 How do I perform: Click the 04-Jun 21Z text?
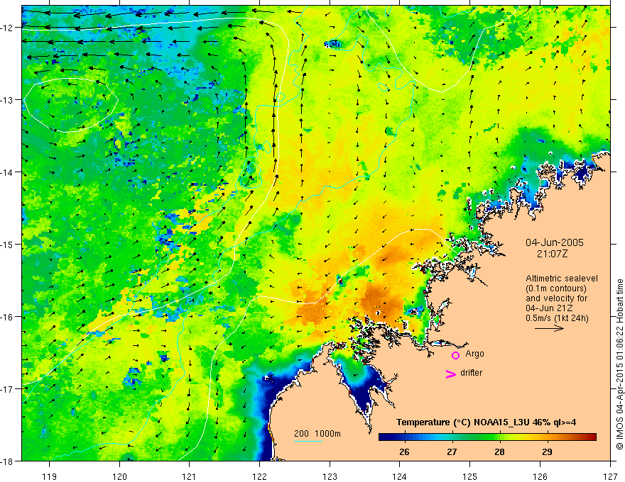[x=549, y=308]
